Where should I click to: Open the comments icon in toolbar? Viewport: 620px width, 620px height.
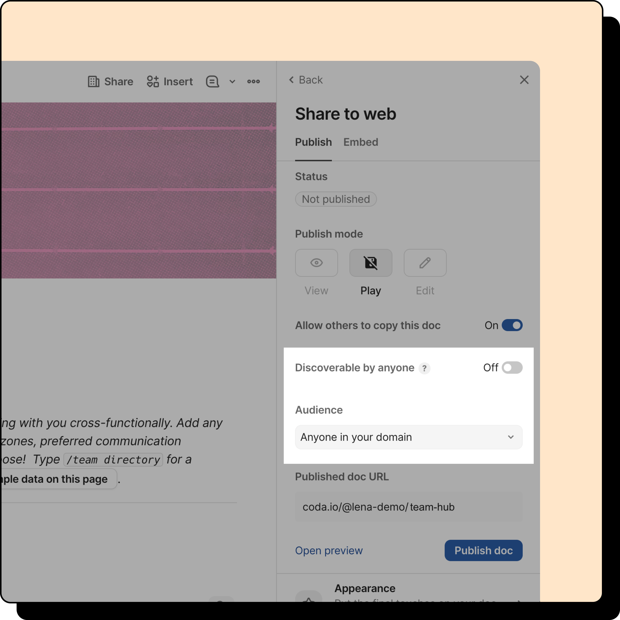[212, 81]
